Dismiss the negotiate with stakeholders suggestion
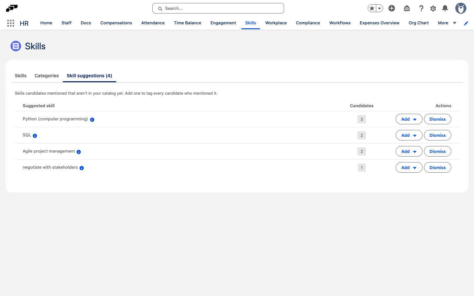This screenshot has height=296, width=474. (x=437, y=167)
